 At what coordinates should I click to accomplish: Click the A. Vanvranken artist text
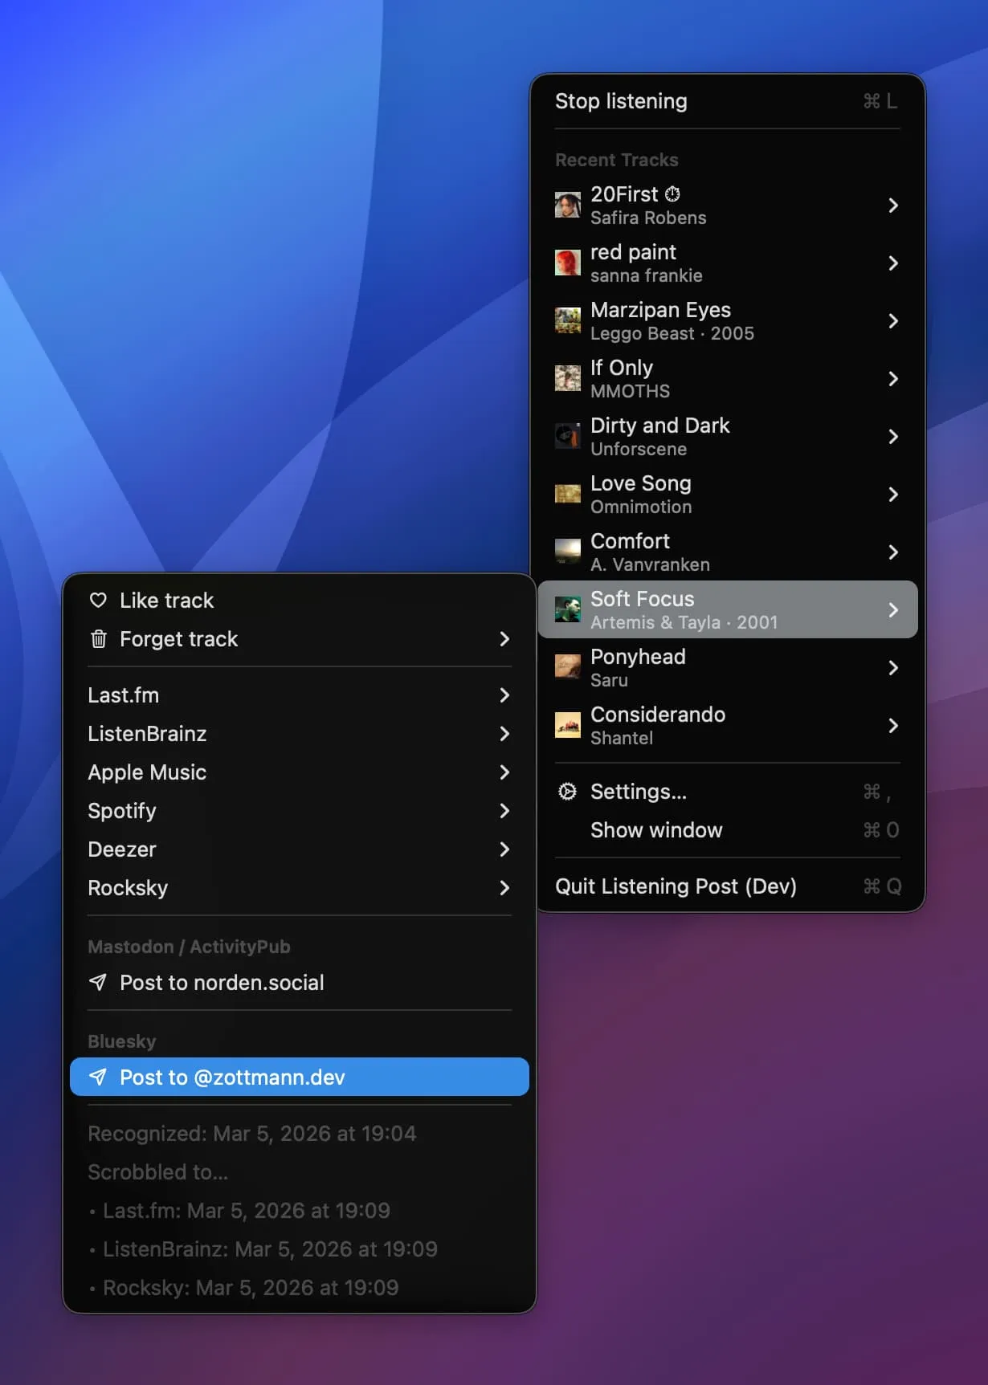[x=650, y=565]
